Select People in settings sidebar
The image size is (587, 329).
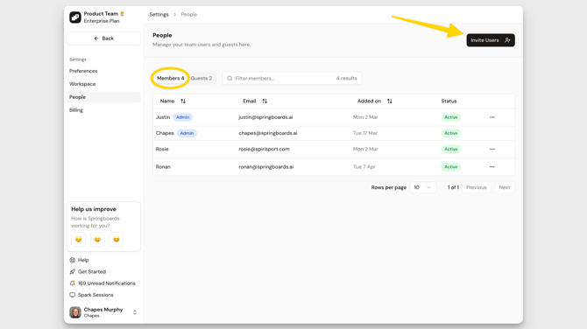pos(103,97)
